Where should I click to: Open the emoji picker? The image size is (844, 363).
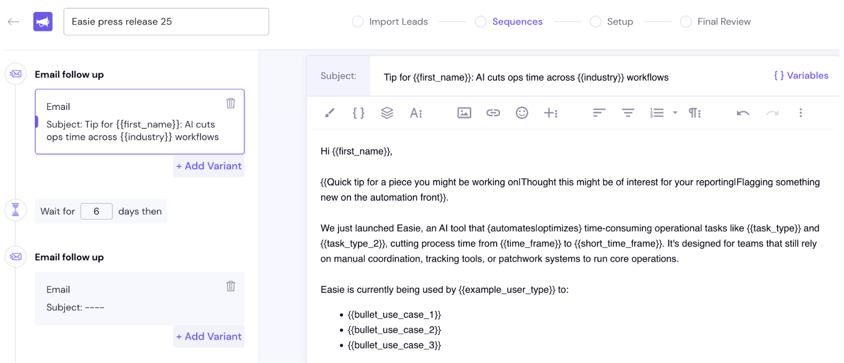tap(522, 113)
